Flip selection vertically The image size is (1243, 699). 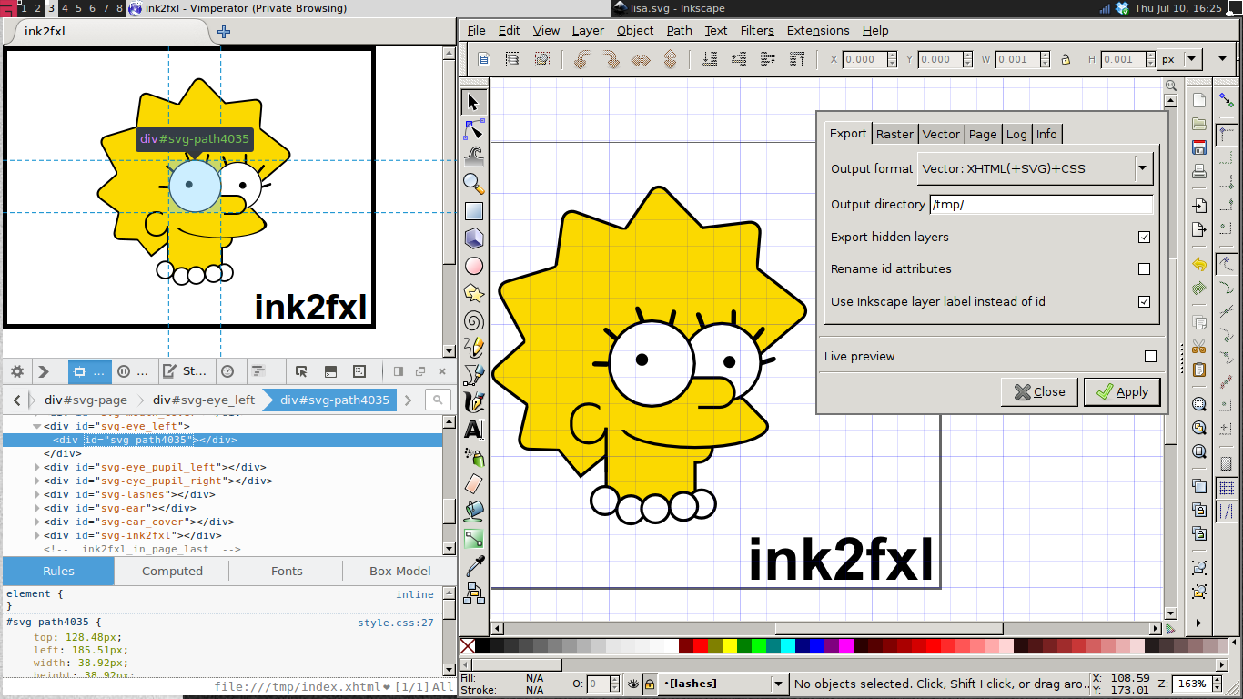coord(670,60)
